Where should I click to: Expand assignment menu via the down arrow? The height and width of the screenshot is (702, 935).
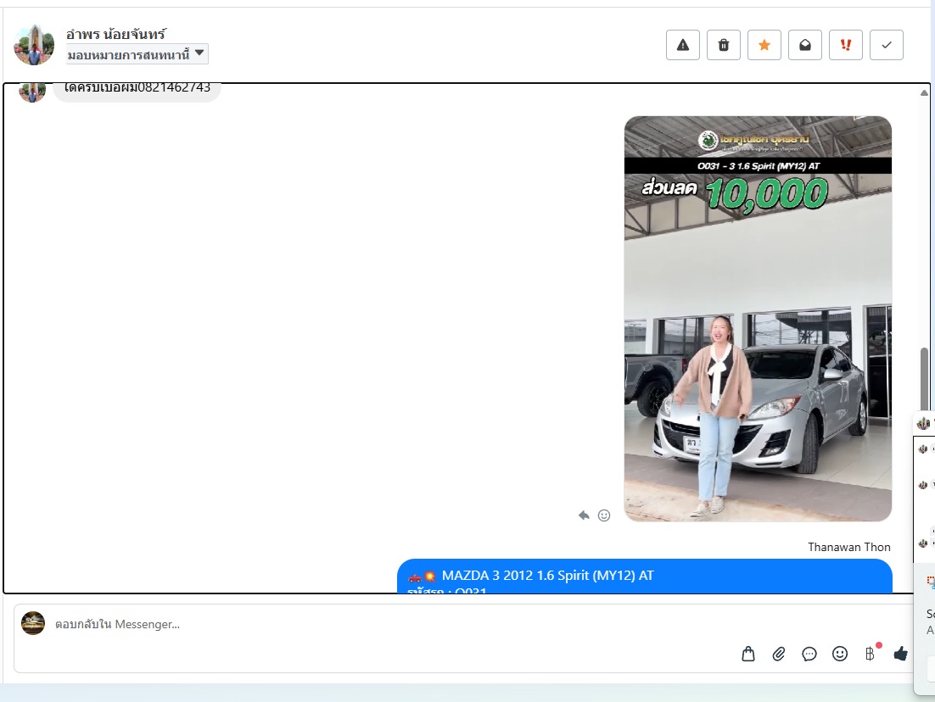click(199, 53)
